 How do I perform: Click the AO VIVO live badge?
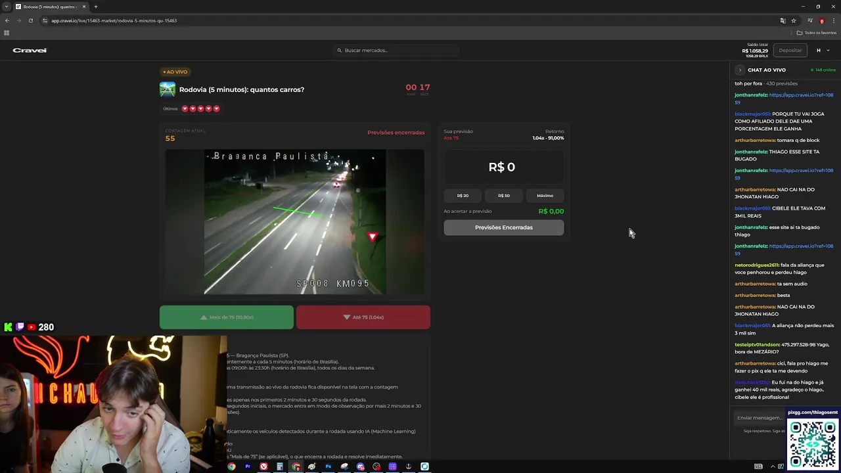pos(175,72)
